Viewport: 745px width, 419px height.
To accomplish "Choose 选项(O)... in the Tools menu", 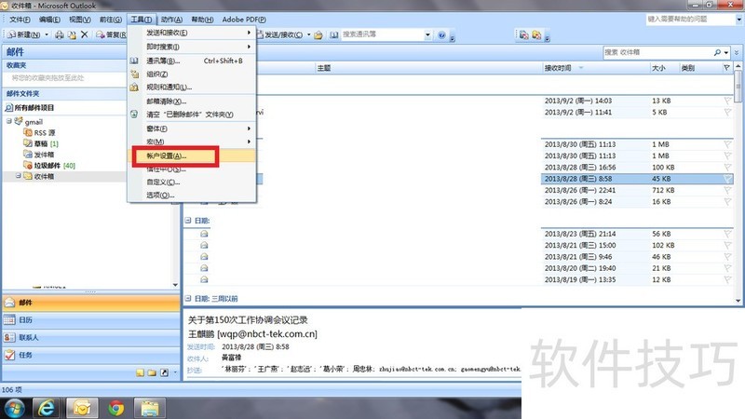I will (192, 196).
